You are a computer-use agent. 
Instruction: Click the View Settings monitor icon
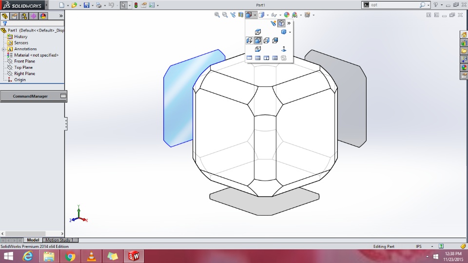[308, 15]
